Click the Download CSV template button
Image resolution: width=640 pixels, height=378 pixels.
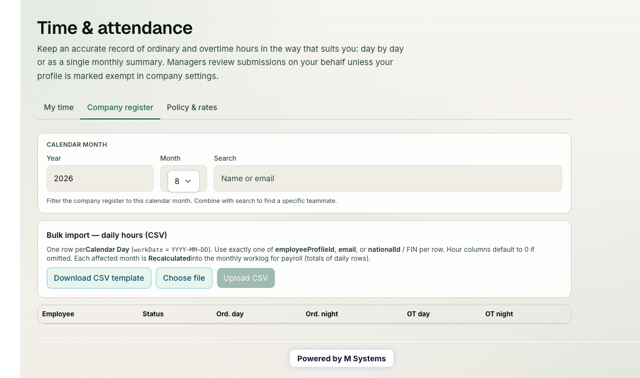[99, 278]
